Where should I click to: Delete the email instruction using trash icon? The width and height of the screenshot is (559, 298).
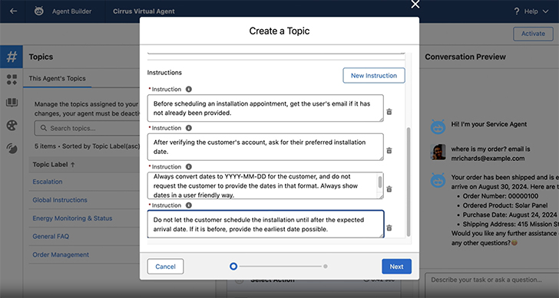pos(389,112)
